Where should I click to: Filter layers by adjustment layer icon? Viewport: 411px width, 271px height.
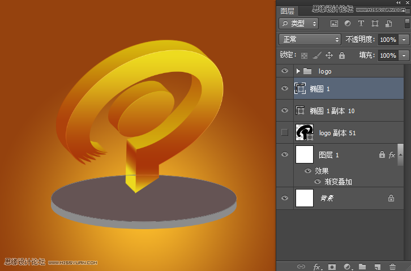click(348, 24)
